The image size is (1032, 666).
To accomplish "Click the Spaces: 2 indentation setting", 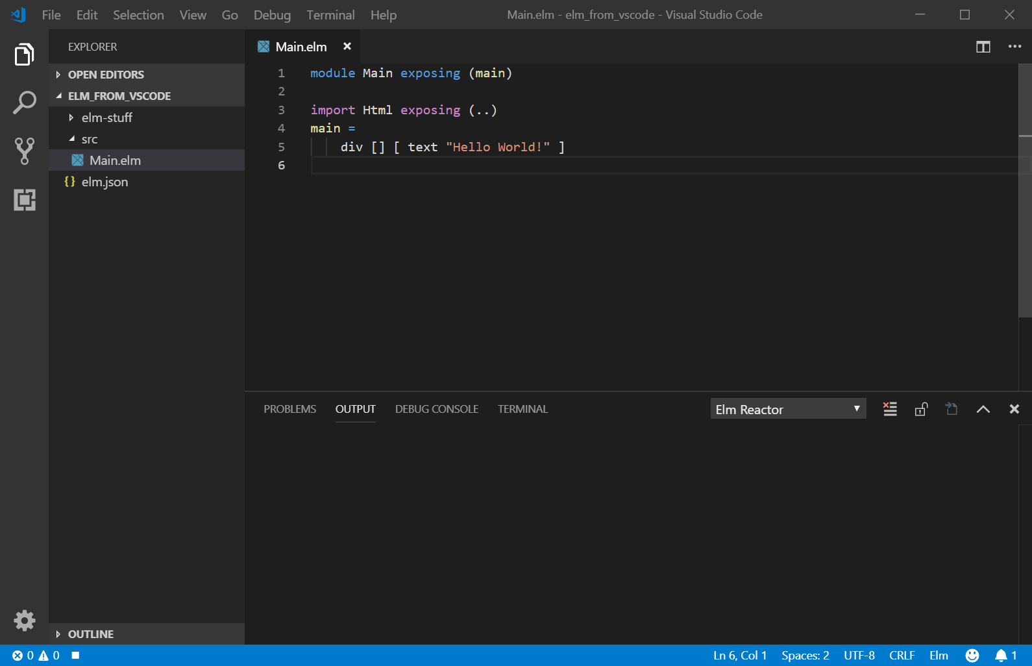I will click(x=805, y=656).
